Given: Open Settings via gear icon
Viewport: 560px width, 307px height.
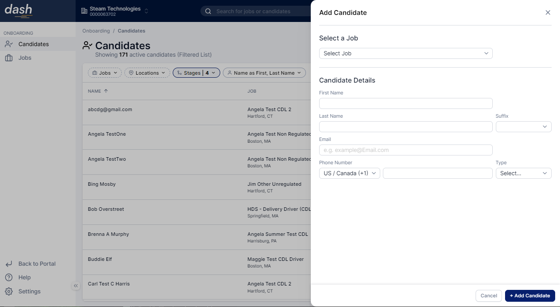Looking at the screenshot, I should [x=9, y=291].
